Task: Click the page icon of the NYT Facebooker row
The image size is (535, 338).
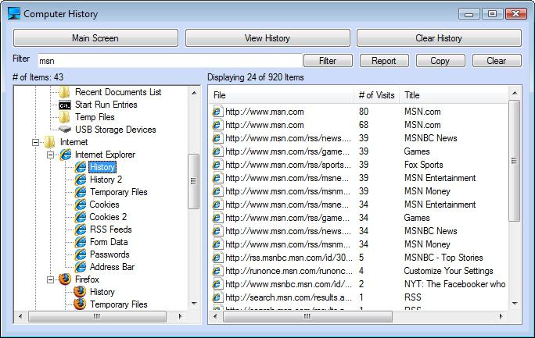Action: pyautogui.click(x=217, y=284)
